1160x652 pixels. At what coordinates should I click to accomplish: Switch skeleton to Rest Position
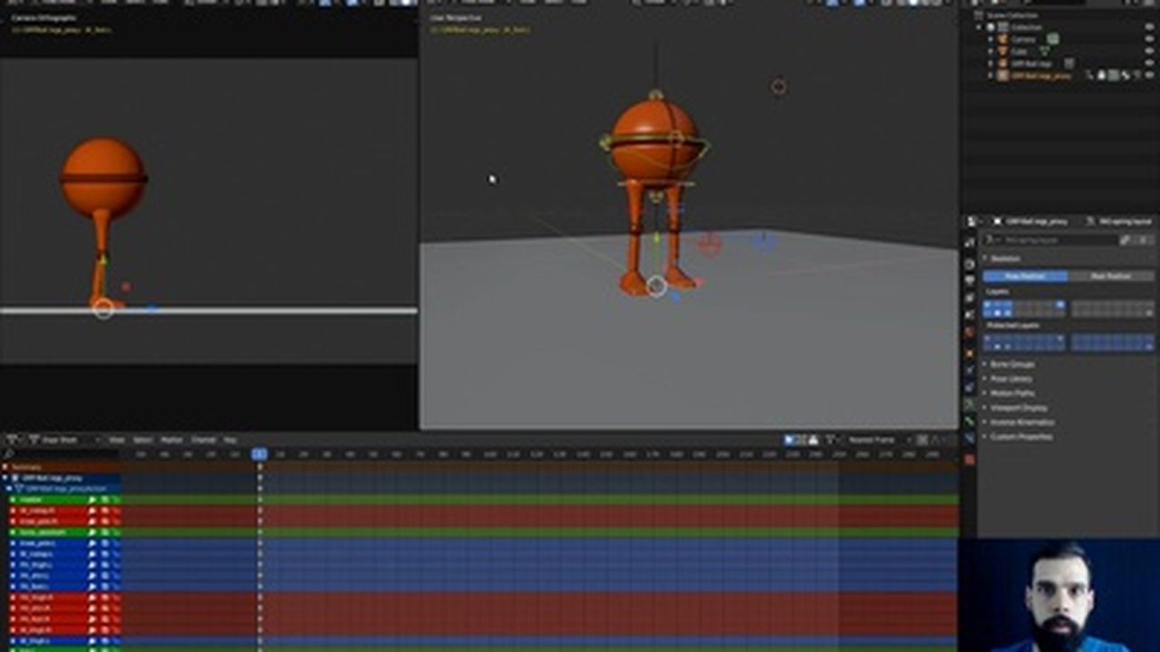pos(1111,276)
